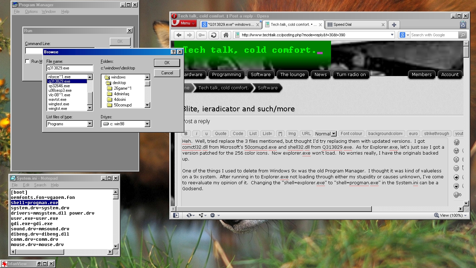
Task: Click the strikethrough BBCode button
Action: tap(437, 134)
